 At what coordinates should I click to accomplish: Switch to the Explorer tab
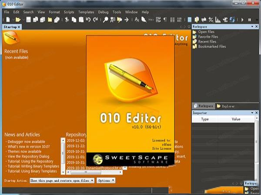click(226, 106)
